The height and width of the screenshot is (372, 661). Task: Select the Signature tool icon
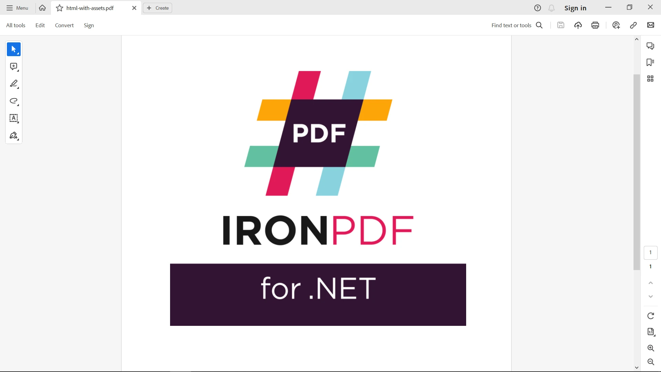(14, 135)
